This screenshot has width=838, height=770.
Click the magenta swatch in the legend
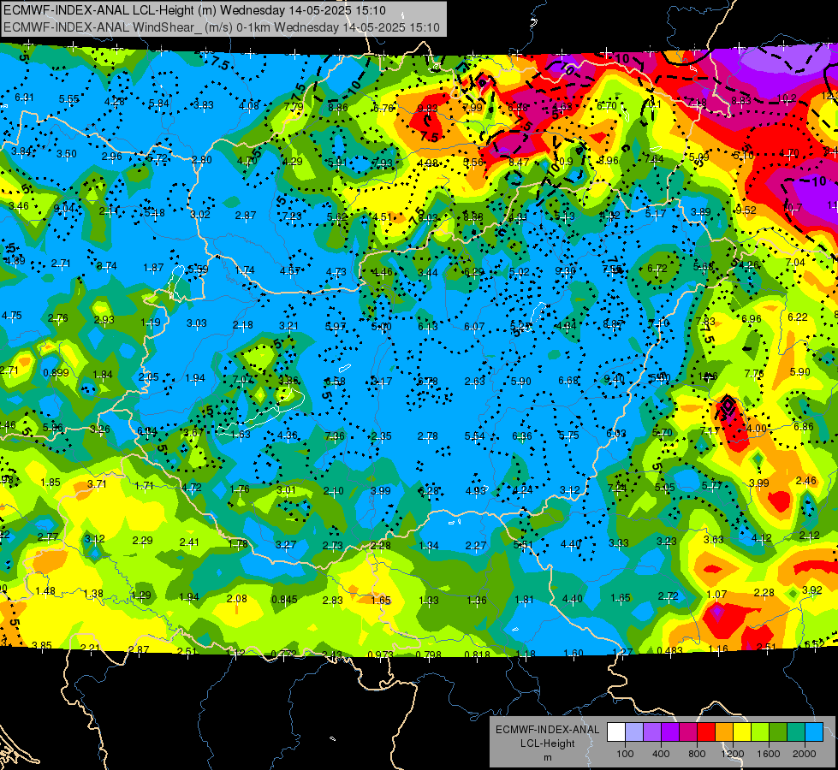coord(688,732)
